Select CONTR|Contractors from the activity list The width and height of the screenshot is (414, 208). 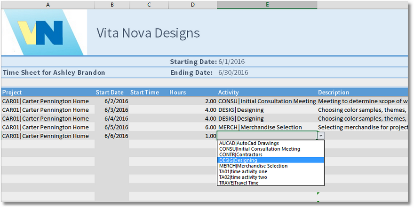click(271, 154)
